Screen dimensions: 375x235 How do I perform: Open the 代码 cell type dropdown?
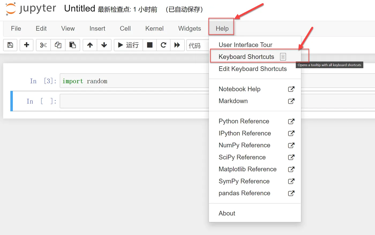tap(198, 45)
